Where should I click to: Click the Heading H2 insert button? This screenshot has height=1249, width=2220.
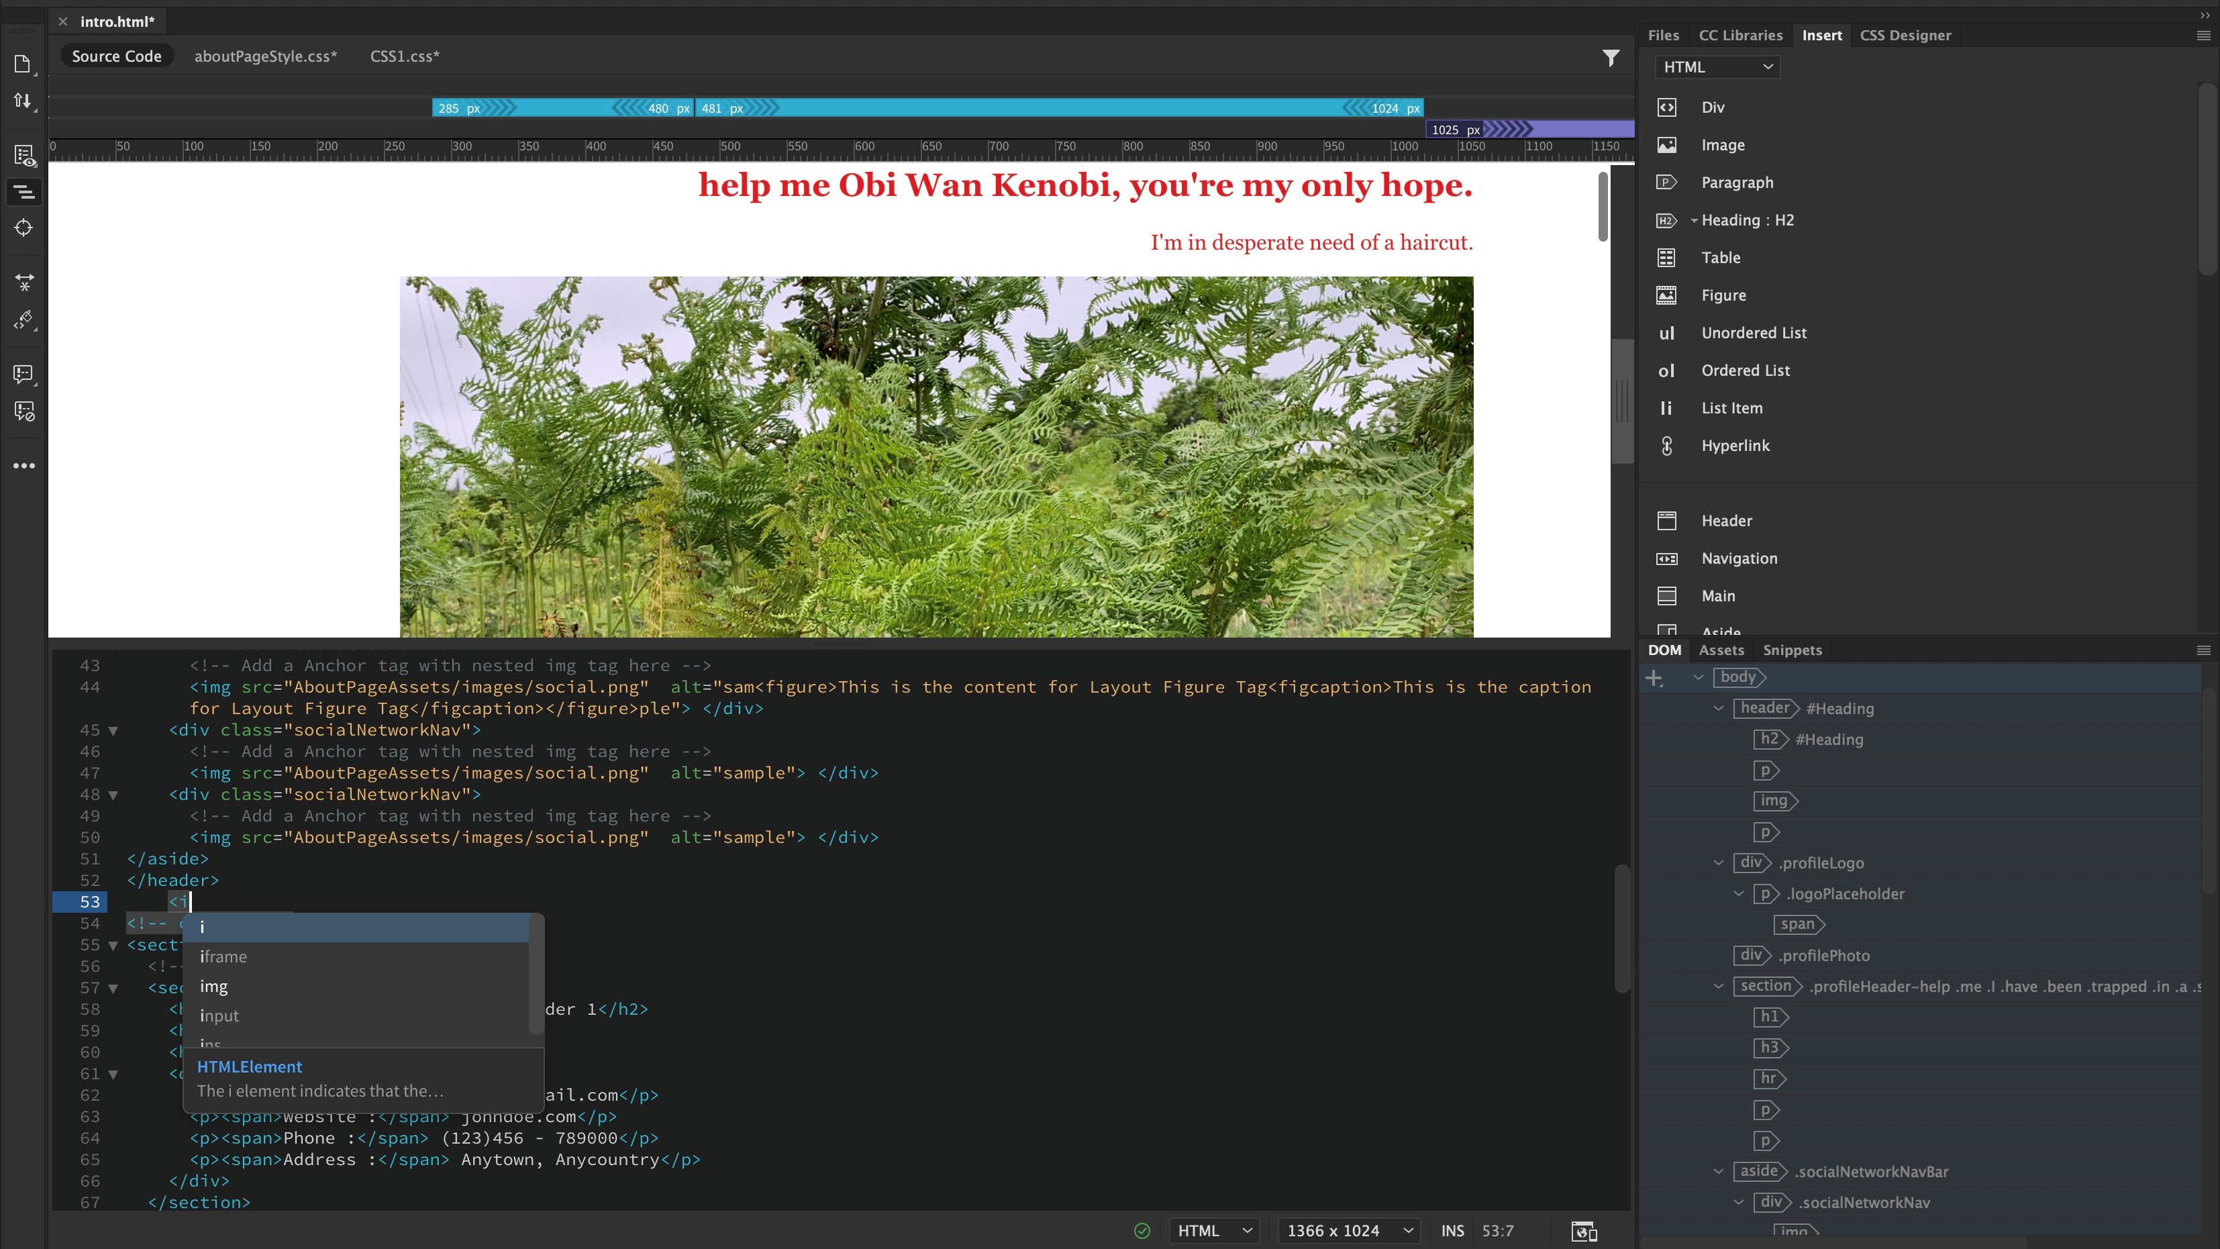point(1749,219)
